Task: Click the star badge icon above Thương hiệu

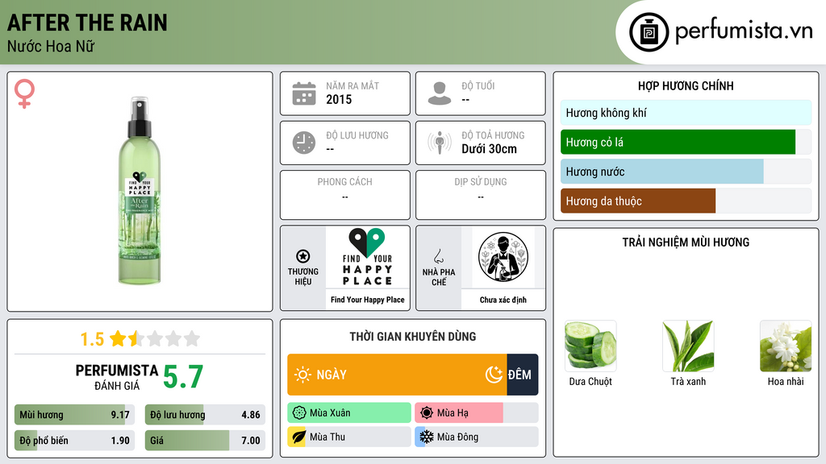Action: tap(303, 256)
